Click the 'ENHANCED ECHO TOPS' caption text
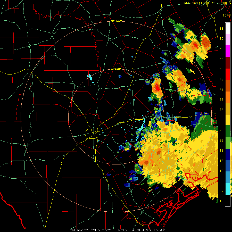Screen dimensions: 232x232 [90, 230]
